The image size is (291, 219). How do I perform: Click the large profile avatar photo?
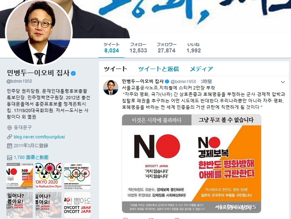[x=39, y=32]
